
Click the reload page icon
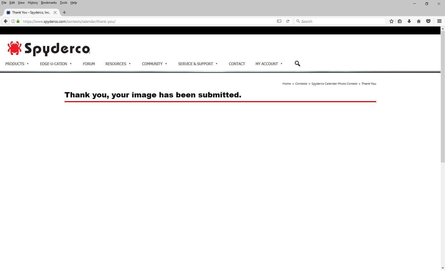click(x=288, y=21)
